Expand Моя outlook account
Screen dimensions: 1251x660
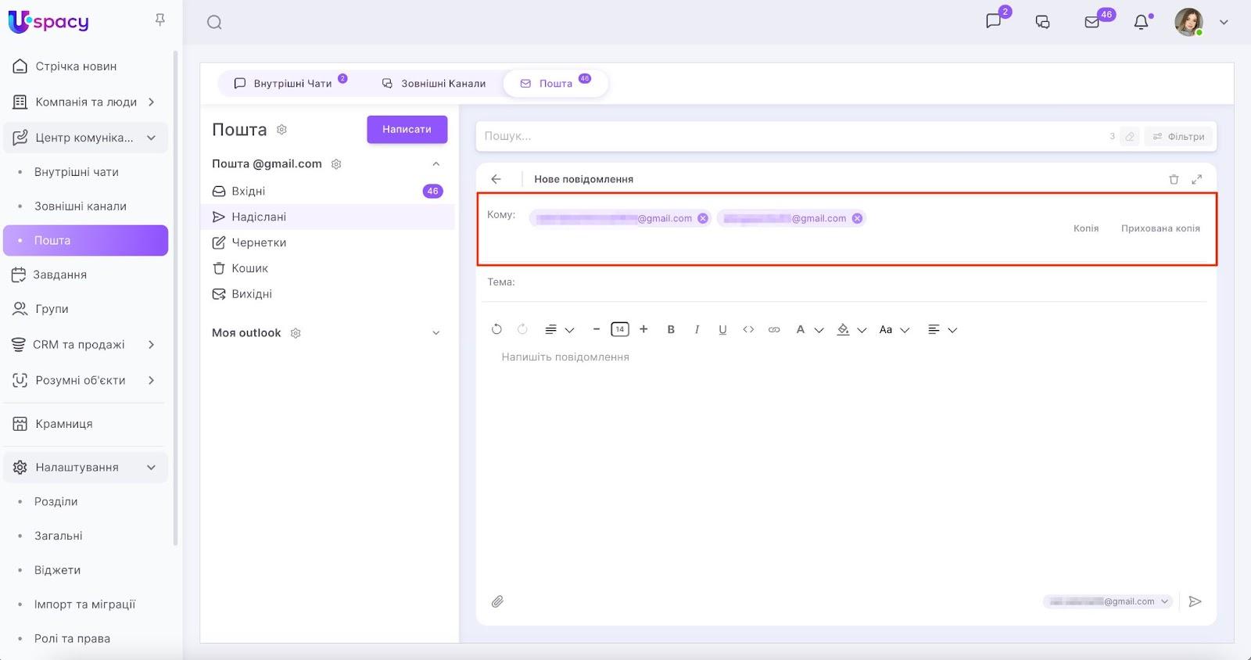pos(436,333)
